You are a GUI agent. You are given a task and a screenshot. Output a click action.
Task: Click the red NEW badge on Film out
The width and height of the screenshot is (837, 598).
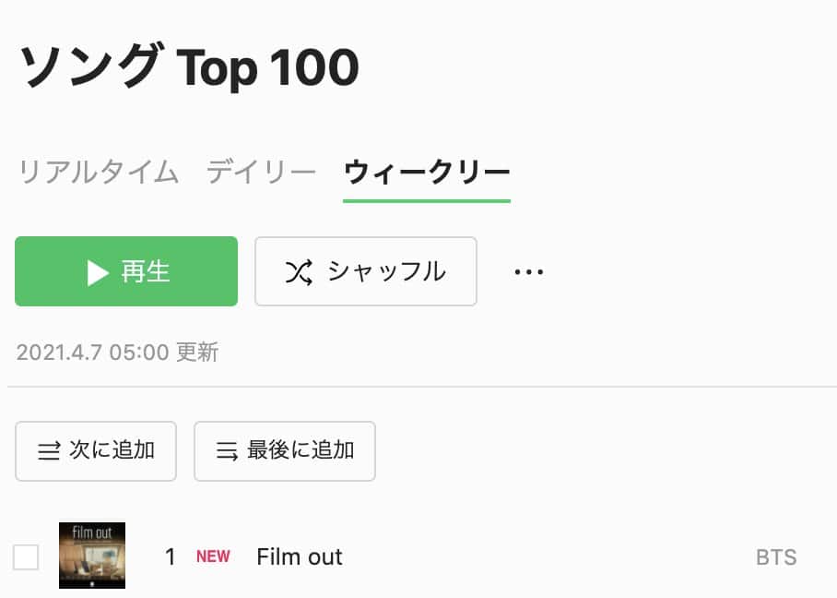(x=213, y=556)
